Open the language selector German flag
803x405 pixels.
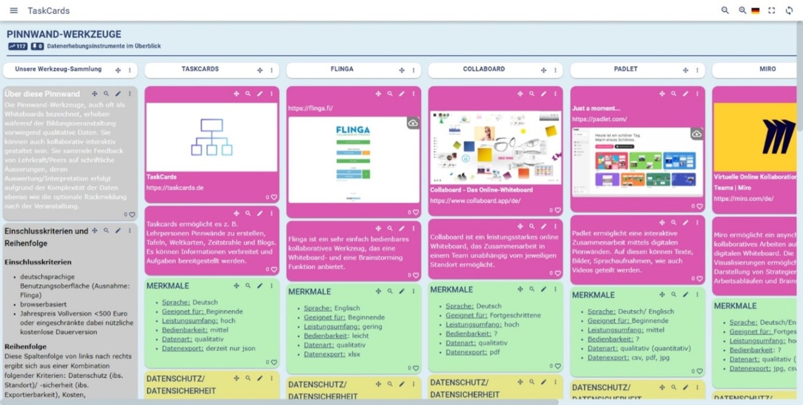tap(756, 10)
